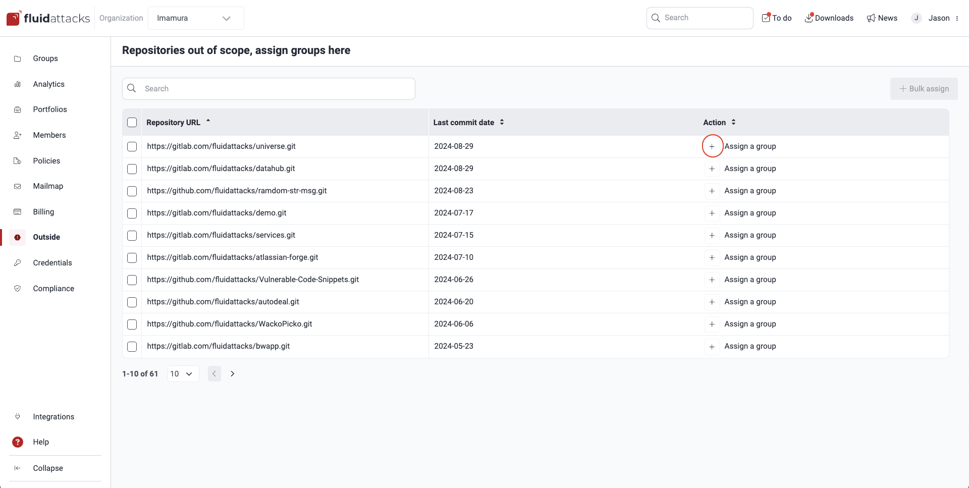Check the ramdom-str-msg.git row checkbox
This screenshot has height=488, width=969.
click(x=132, y=191)
